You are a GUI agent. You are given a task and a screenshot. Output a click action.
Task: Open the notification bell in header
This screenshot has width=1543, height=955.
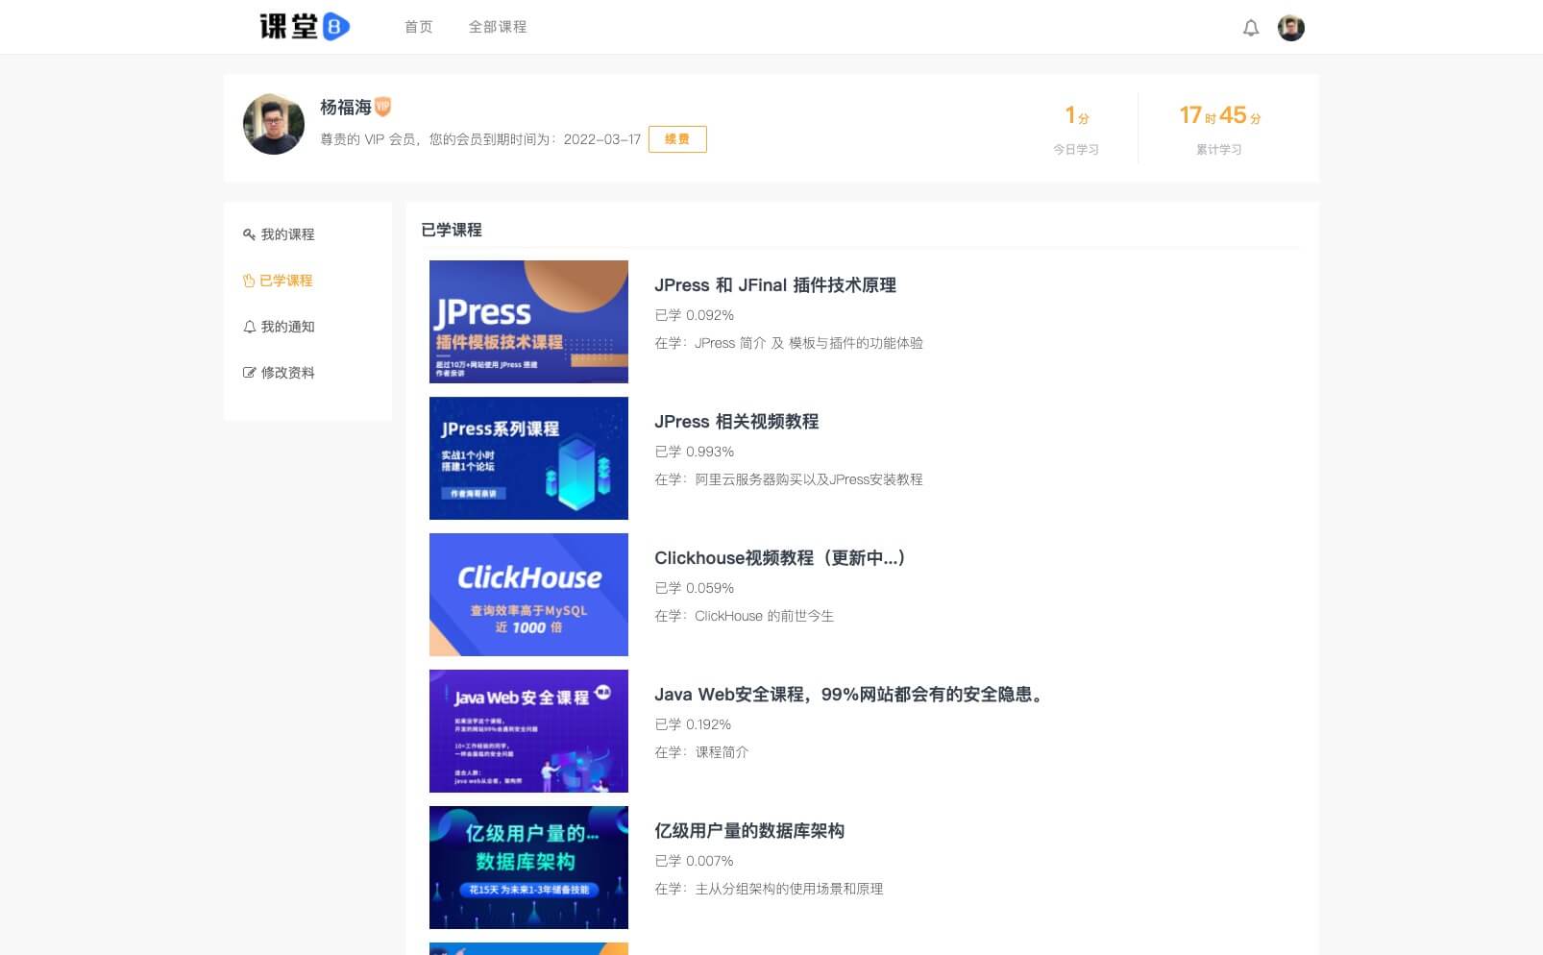(1250, 28)
